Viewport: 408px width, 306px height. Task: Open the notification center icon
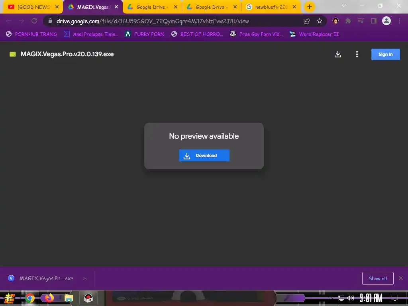(395, 298)
